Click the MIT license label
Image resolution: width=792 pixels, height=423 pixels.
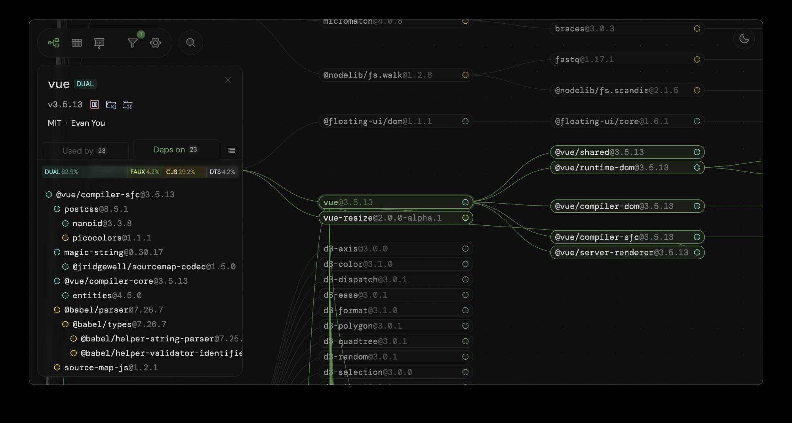(54, 123)
